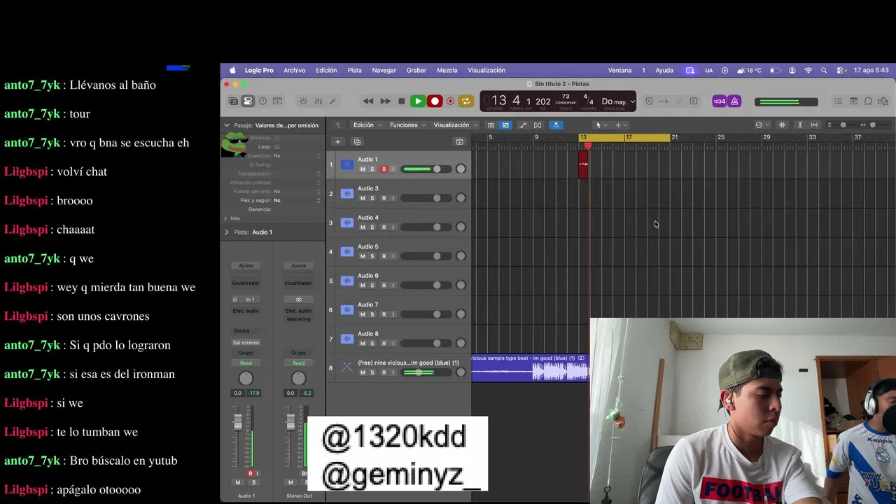Expand the Pista Audio 1 inspector
The width and height of the screenshot is (896, 504).
click(x=227, y=232)
